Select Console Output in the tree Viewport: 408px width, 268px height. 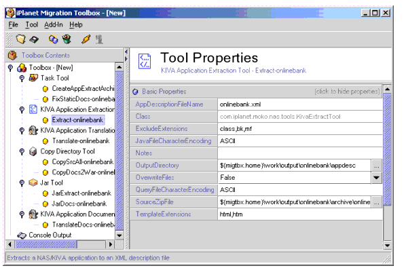click(x=50, y=235)
